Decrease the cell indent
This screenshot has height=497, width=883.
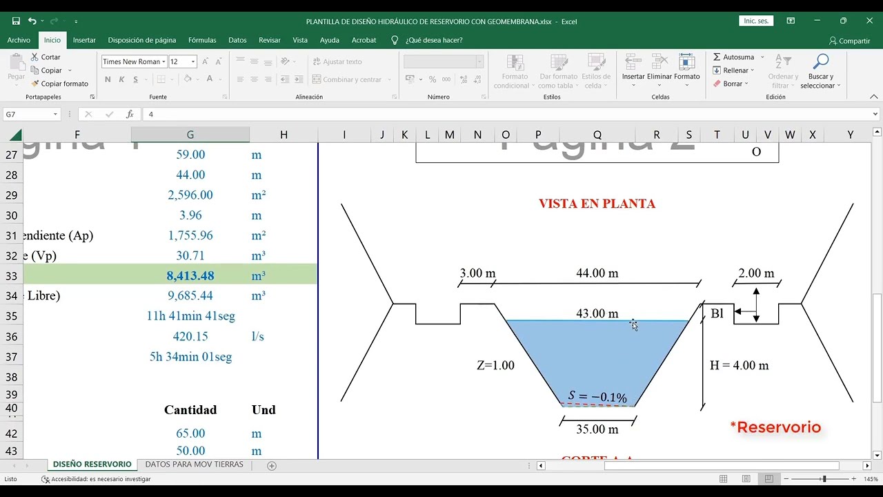[286, 79]
